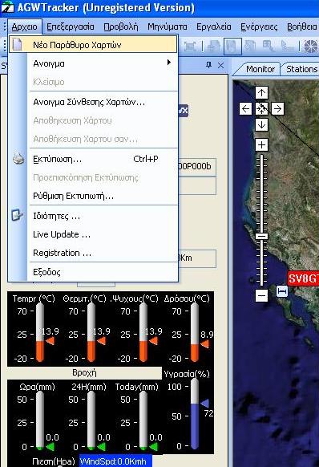The image size is (319, 467).
Task: Pan the map up with arrow icon
Action: pos(261,93)
